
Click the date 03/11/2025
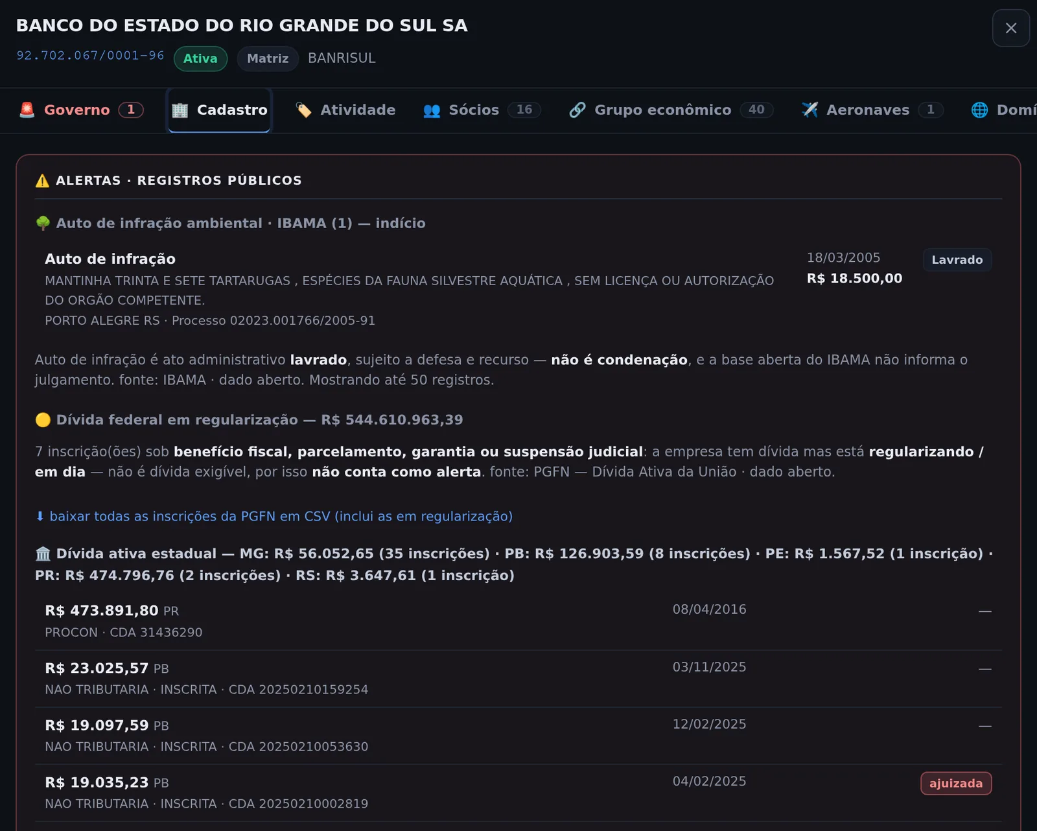coord(709,667)
